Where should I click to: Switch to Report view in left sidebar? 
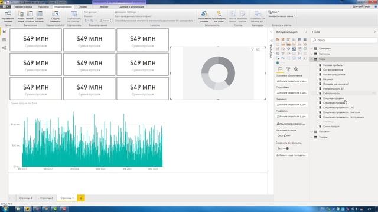[4, 31]
